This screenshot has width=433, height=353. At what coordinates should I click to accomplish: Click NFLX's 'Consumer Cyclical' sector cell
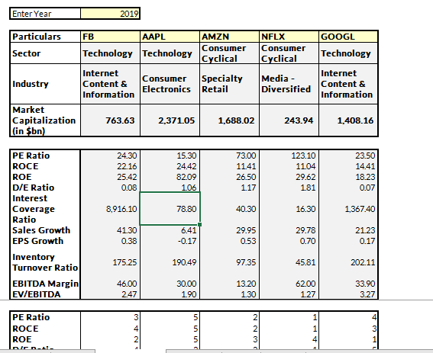click(289, 53)
